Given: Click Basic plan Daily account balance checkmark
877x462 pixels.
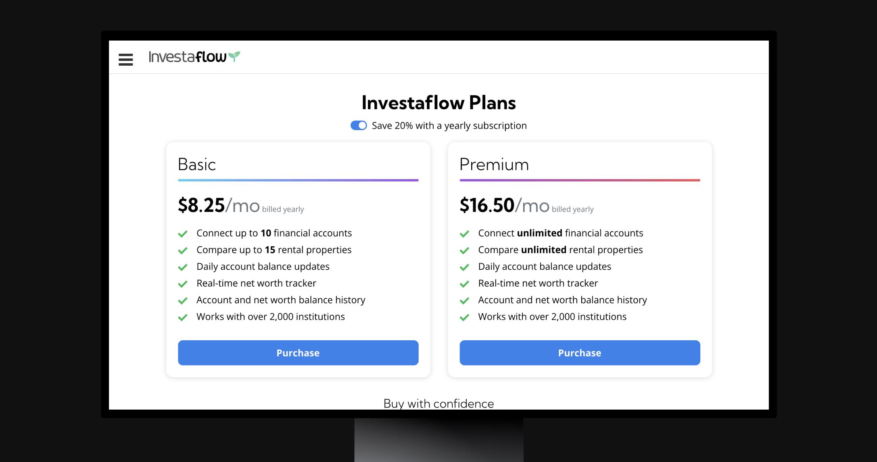Looking at the screenshot, I should pos(183,267).
